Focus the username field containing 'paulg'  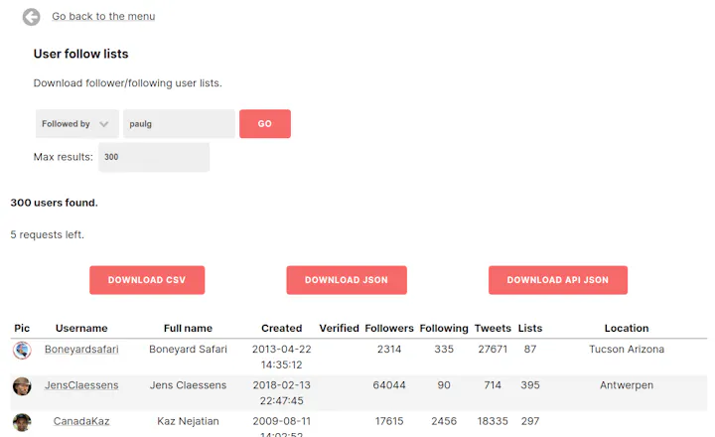pyautogui.click(x=179, y=123)
